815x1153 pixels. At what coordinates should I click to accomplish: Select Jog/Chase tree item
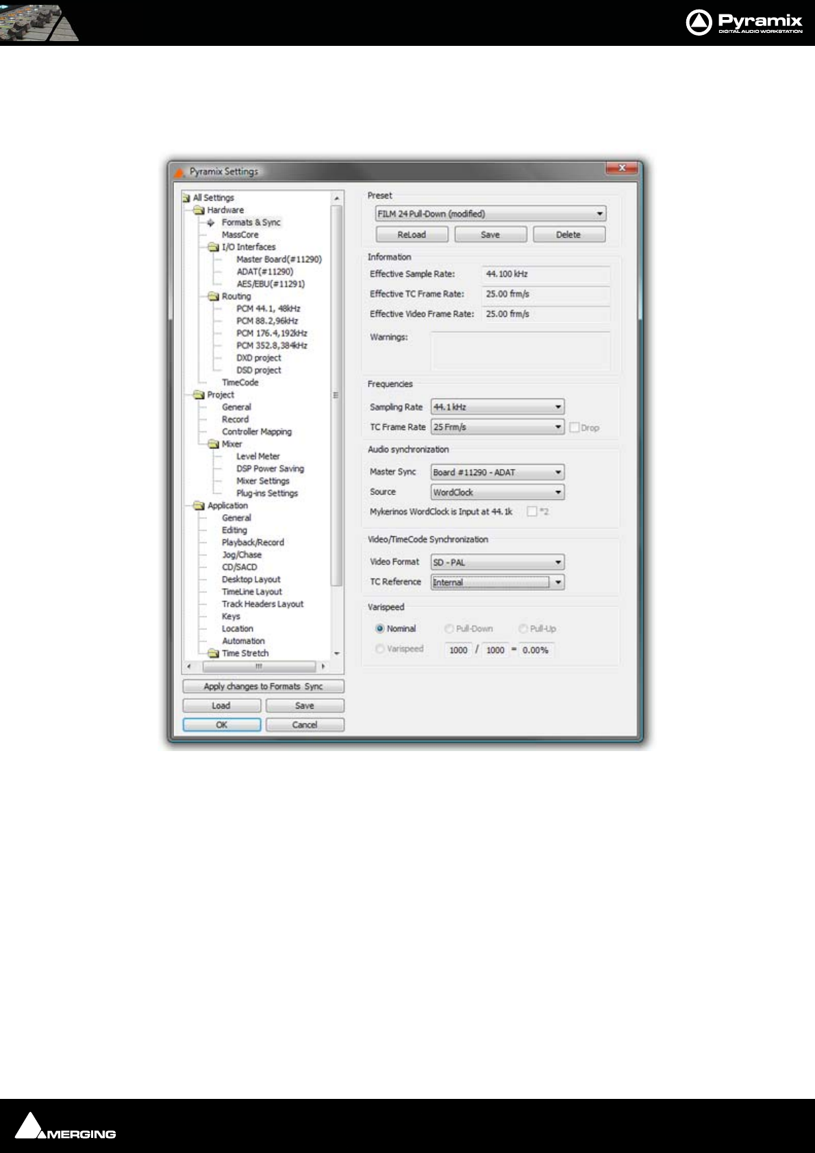pyautogui.click(x=241, y=555)
